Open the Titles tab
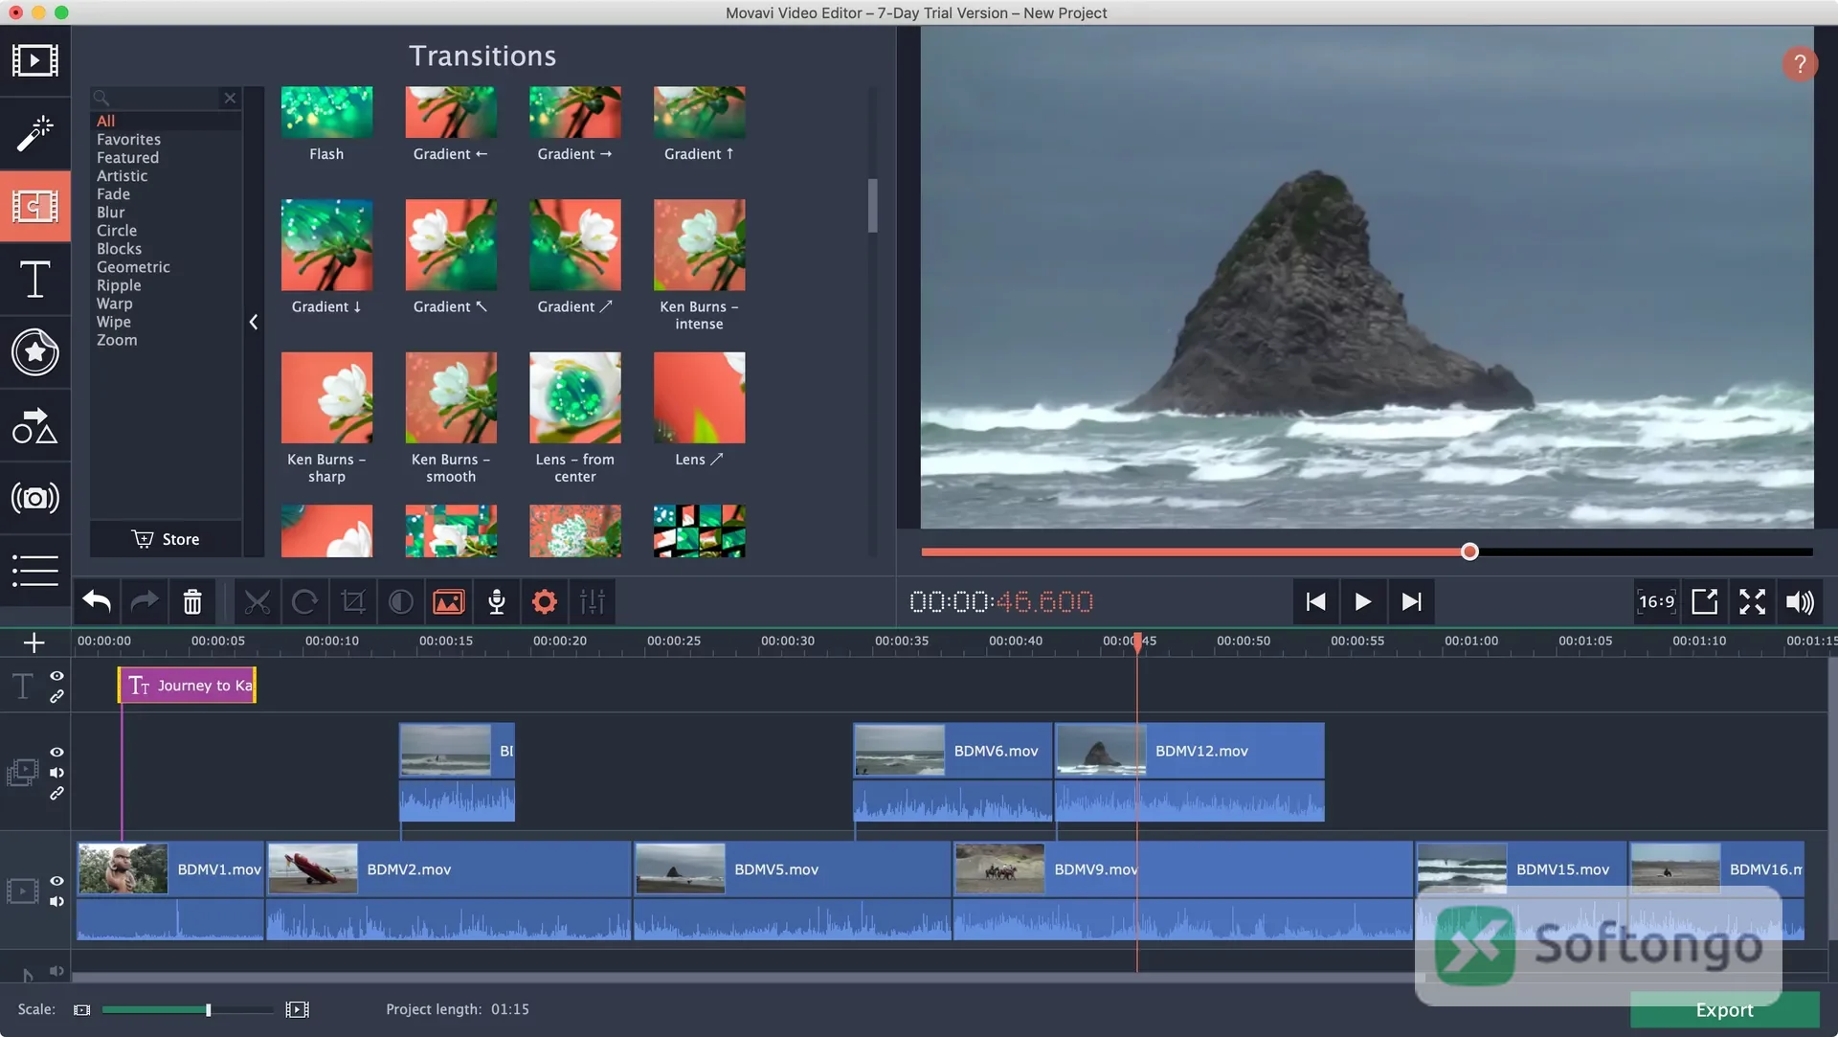Screen dimensions: 1838x1037 (34, 280)
